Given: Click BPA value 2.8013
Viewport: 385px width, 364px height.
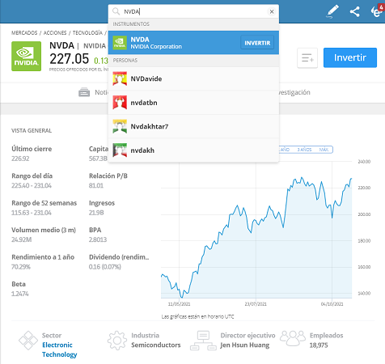Looking at the screenshot, I should [x=98, y=239].
